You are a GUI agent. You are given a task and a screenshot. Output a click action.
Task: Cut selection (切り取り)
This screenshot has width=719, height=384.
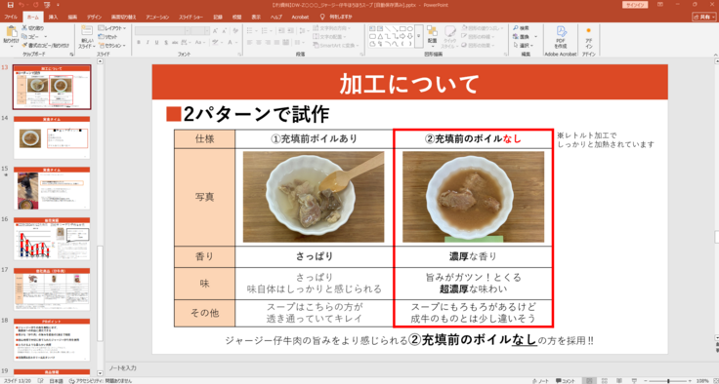(x=32, y=28)
